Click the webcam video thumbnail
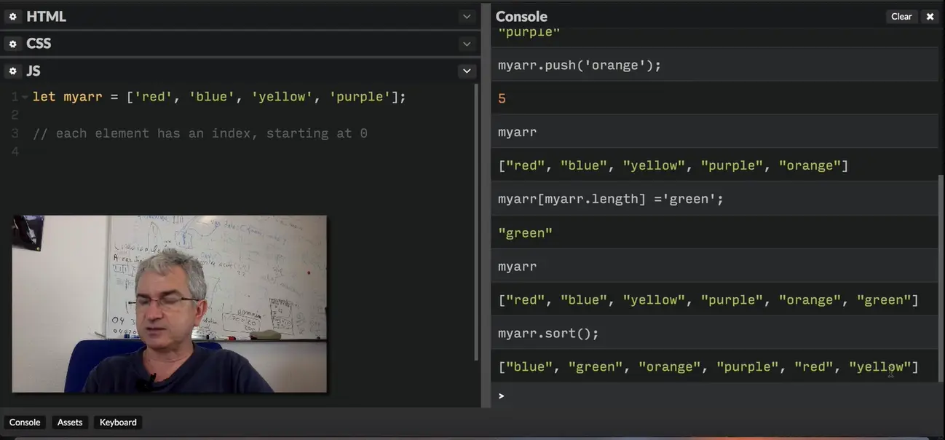The width and height of the screenshot is (945, 440). (x=169, y=304)
